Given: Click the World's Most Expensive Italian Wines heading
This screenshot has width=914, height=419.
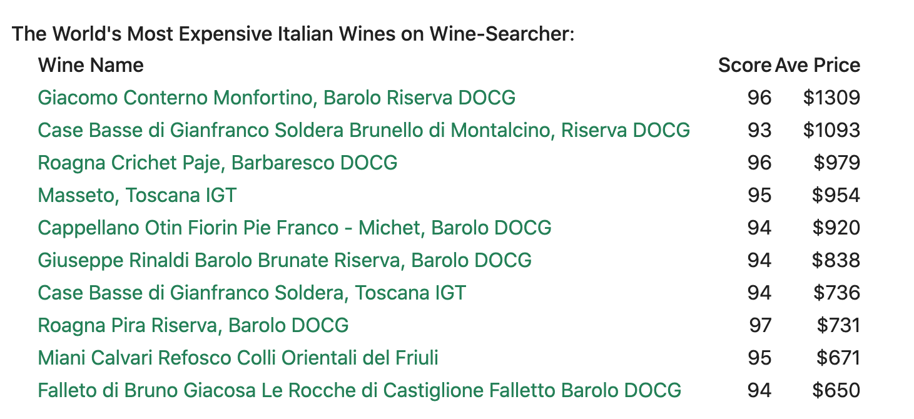Looking at the screenshot, I should (293, 33).
